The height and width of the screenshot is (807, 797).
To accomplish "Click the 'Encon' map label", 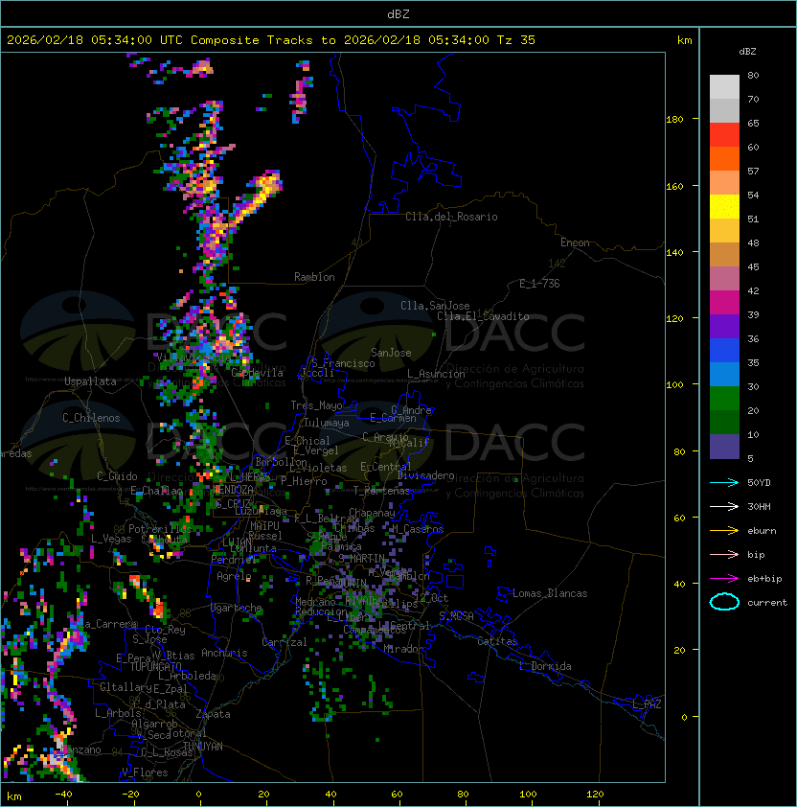I will pyautogui.click(x=575, y=242).
